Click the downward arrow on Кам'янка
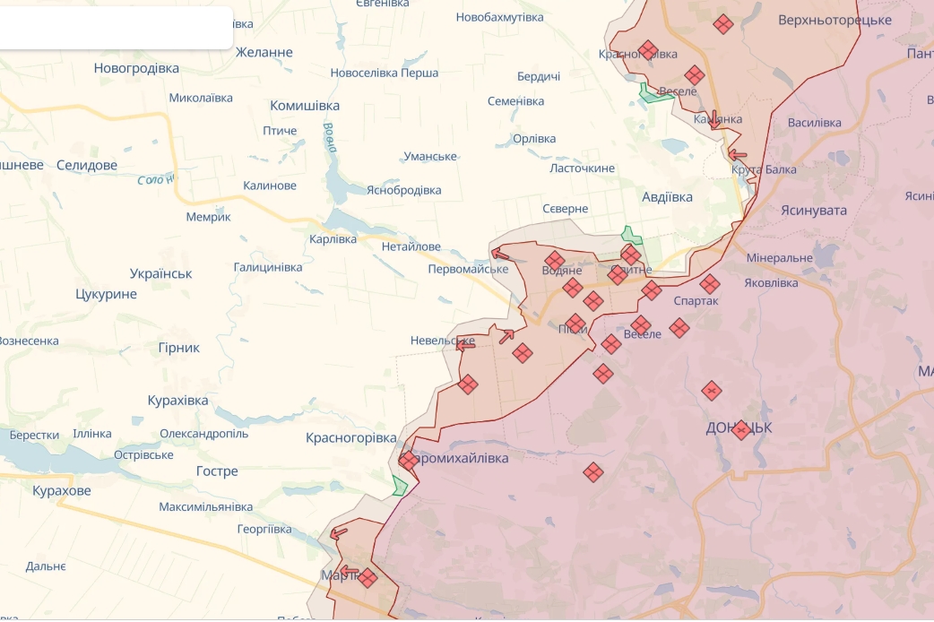The height and width of the screenshot is (622, 934). pyautogui.click(x=714, y=121)
